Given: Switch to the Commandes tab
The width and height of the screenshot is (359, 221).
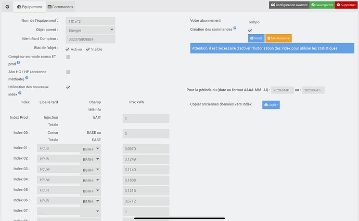Looking at the screenshot, I should click(x=60, y=7).
